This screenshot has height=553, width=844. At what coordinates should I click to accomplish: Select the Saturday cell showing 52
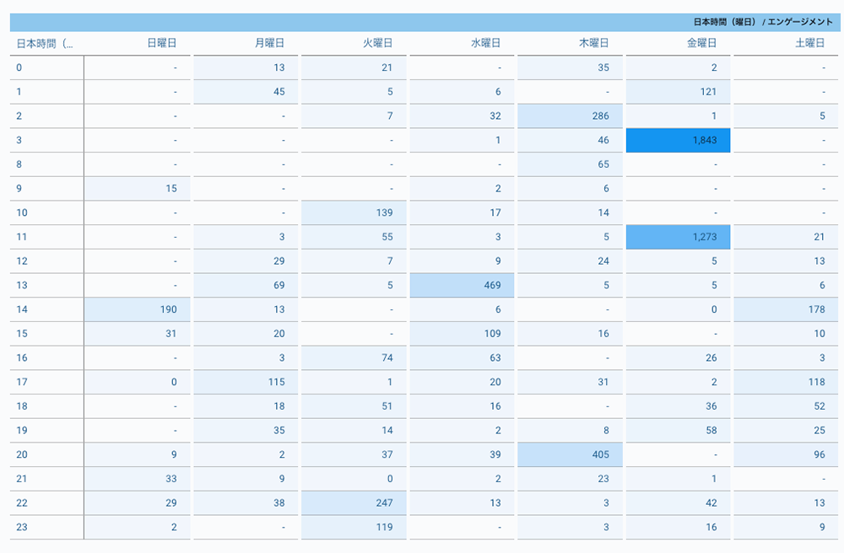[786, 406]
